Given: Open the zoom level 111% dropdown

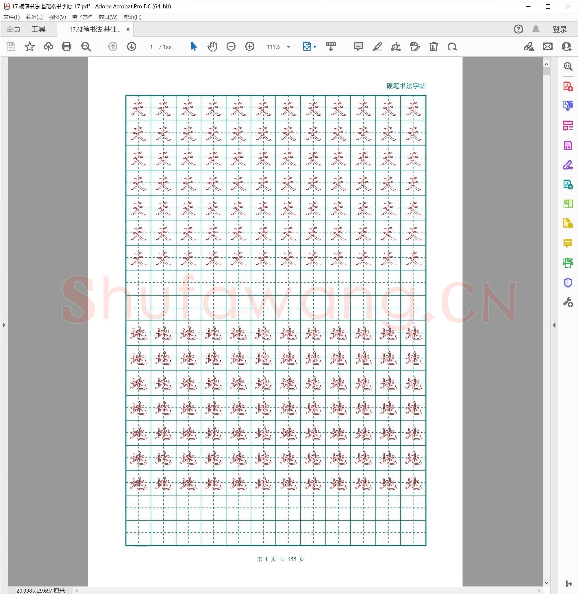Looking at the screenshot, I should [289, 47].
